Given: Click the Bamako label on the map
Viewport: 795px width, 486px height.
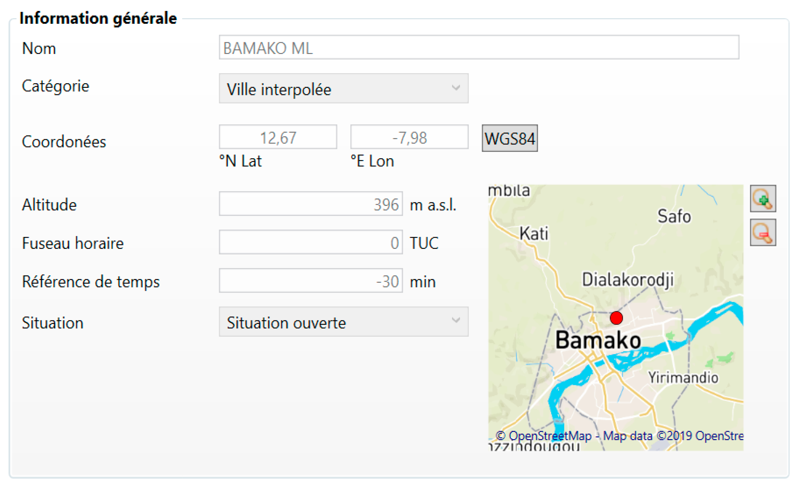Looking at the screenshot, I should click(598, 340).
